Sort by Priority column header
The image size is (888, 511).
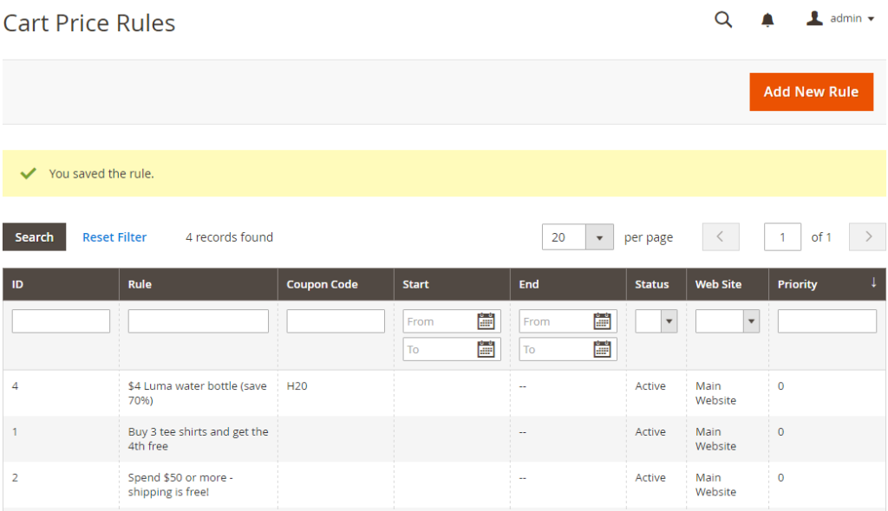827,284
